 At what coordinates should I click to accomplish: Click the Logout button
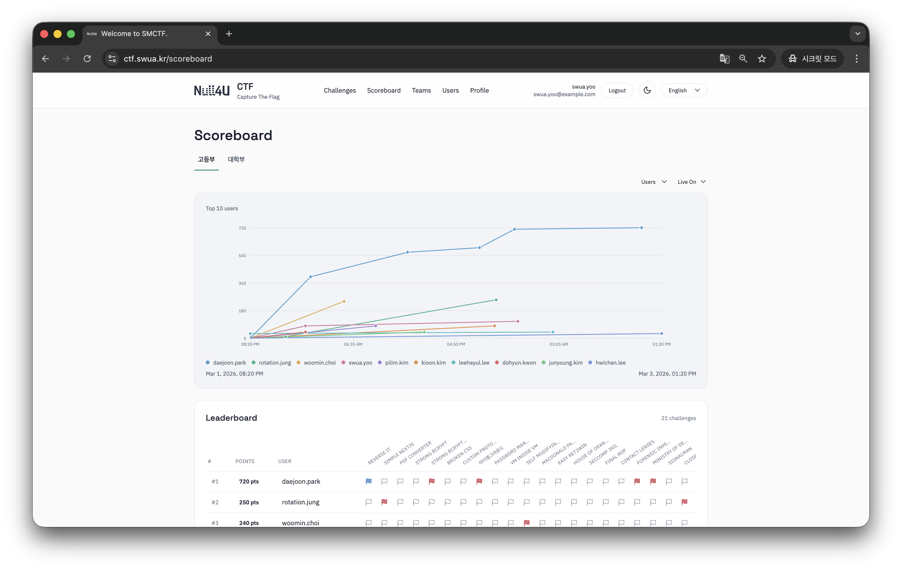click(617, 90)
